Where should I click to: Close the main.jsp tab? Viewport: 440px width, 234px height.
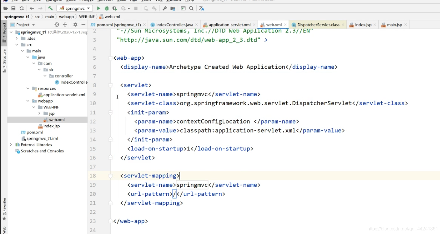click(406, 25)
